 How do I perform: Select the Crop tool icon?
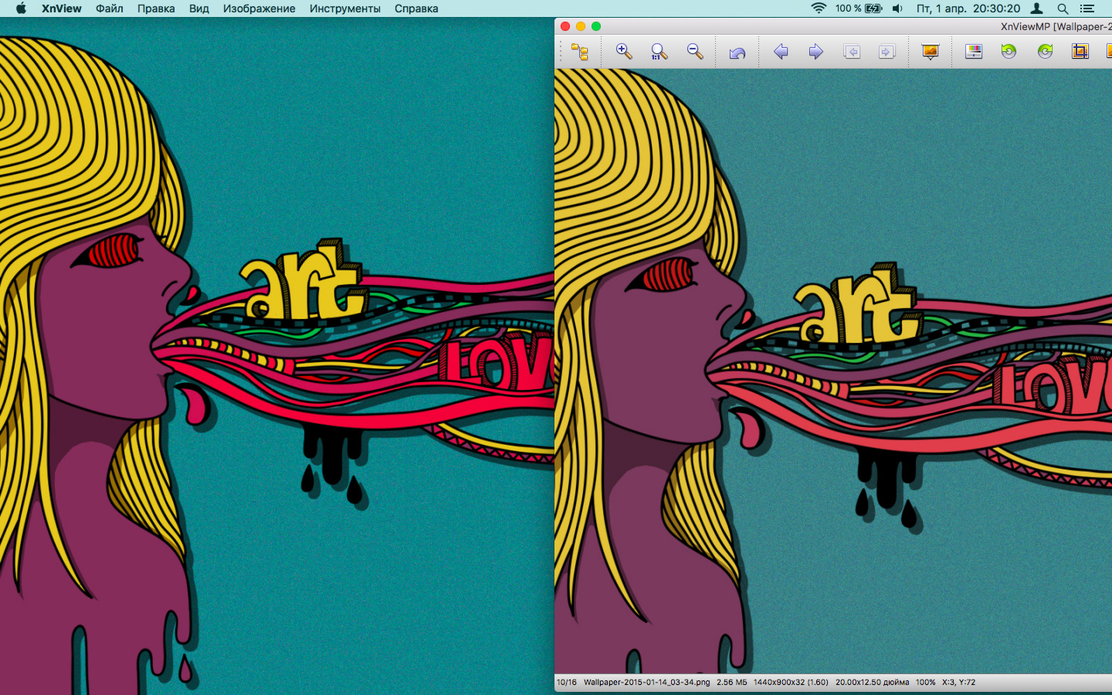pos(1080,52)
